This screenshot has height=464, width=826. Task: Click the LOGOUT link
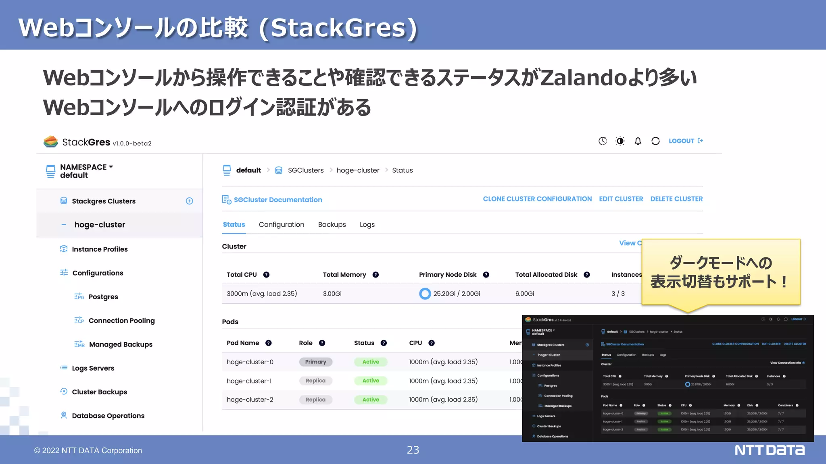tap(686, 141)
